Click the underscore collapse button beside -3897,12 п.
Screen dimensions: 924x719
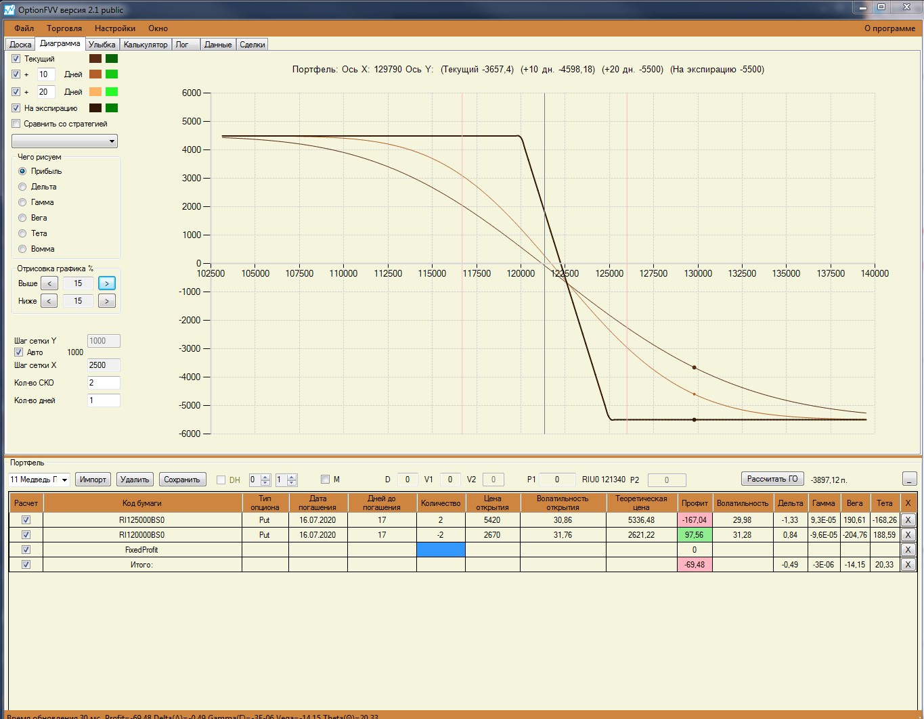tap(910, 479)
